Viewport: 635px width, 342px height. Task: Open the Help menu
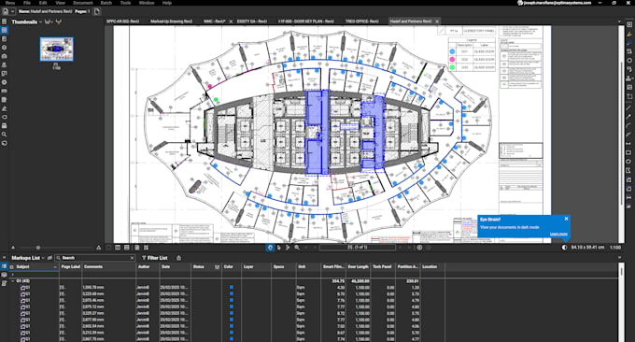pos(167,3)
